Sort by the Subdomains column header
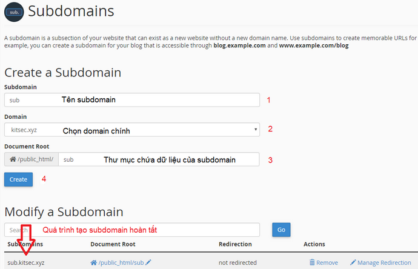Screen dimensions: 418x269 coord(25,244)
